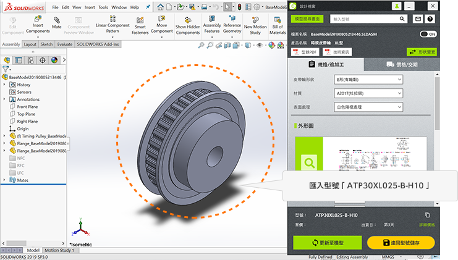This screenshot has height=260, width=458.
Task: Click detailed price link
Action: (426, 225)
